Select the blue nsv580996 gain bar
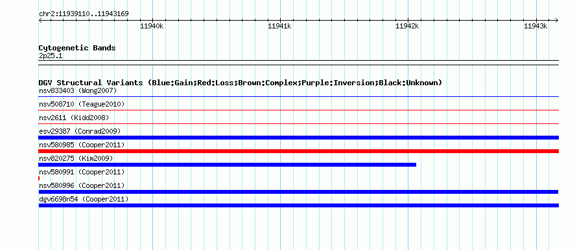This screenshot has width=577, height=250. (x=298, y=192)
